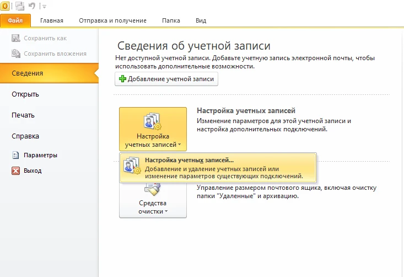Click the Сохранить как label

point(45,38)
